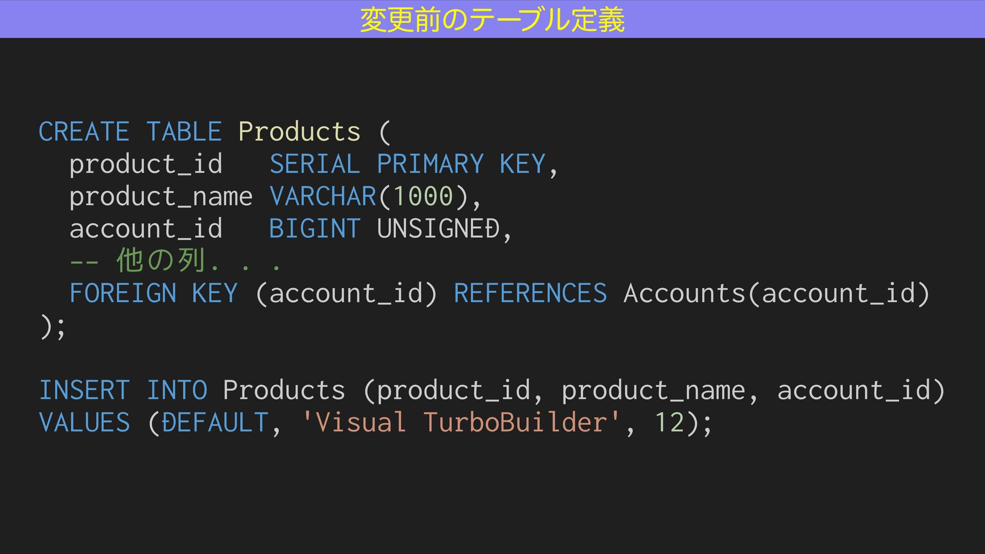Click the TABLE keyword
The width and height of the screenshot is (985, 554).
(184, 132)
